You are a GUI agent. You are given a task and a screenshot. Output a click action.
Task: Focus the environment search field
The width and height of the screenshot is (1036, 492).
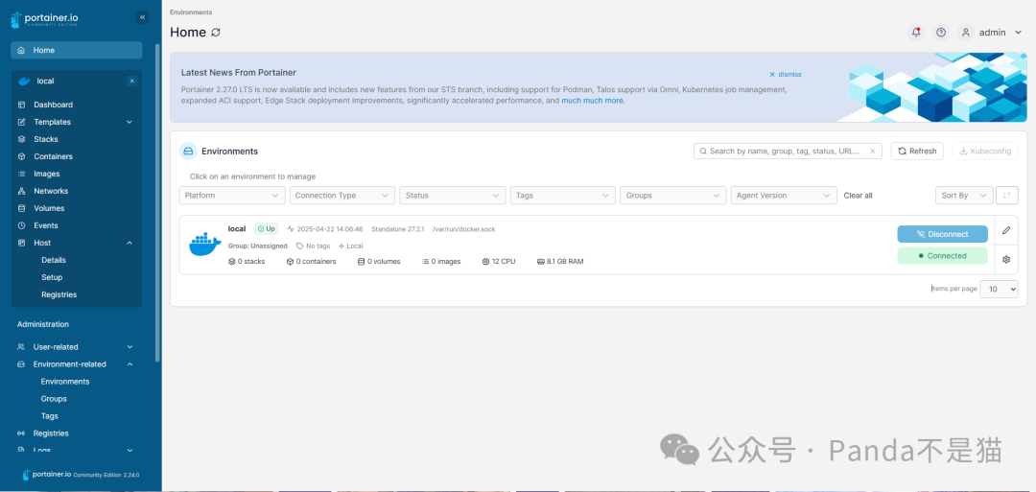point(789,152)
